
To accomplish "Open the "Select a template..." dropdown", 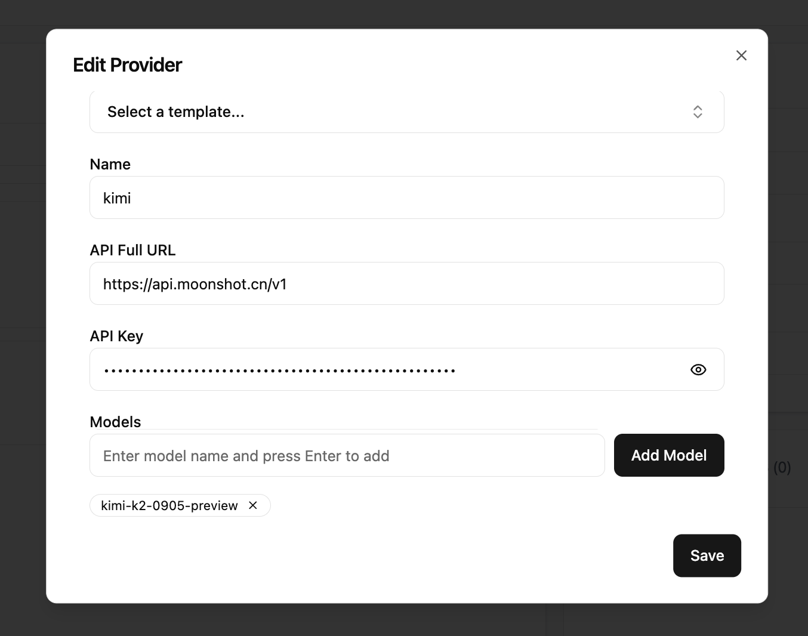I will click(x=394, y=112).
